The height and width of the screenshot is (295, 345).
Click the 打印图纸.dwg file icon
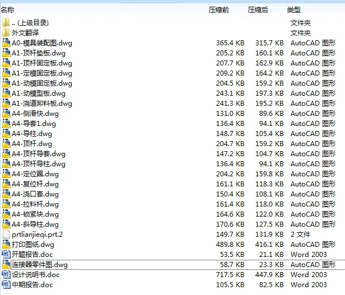[x=6, y=245]
